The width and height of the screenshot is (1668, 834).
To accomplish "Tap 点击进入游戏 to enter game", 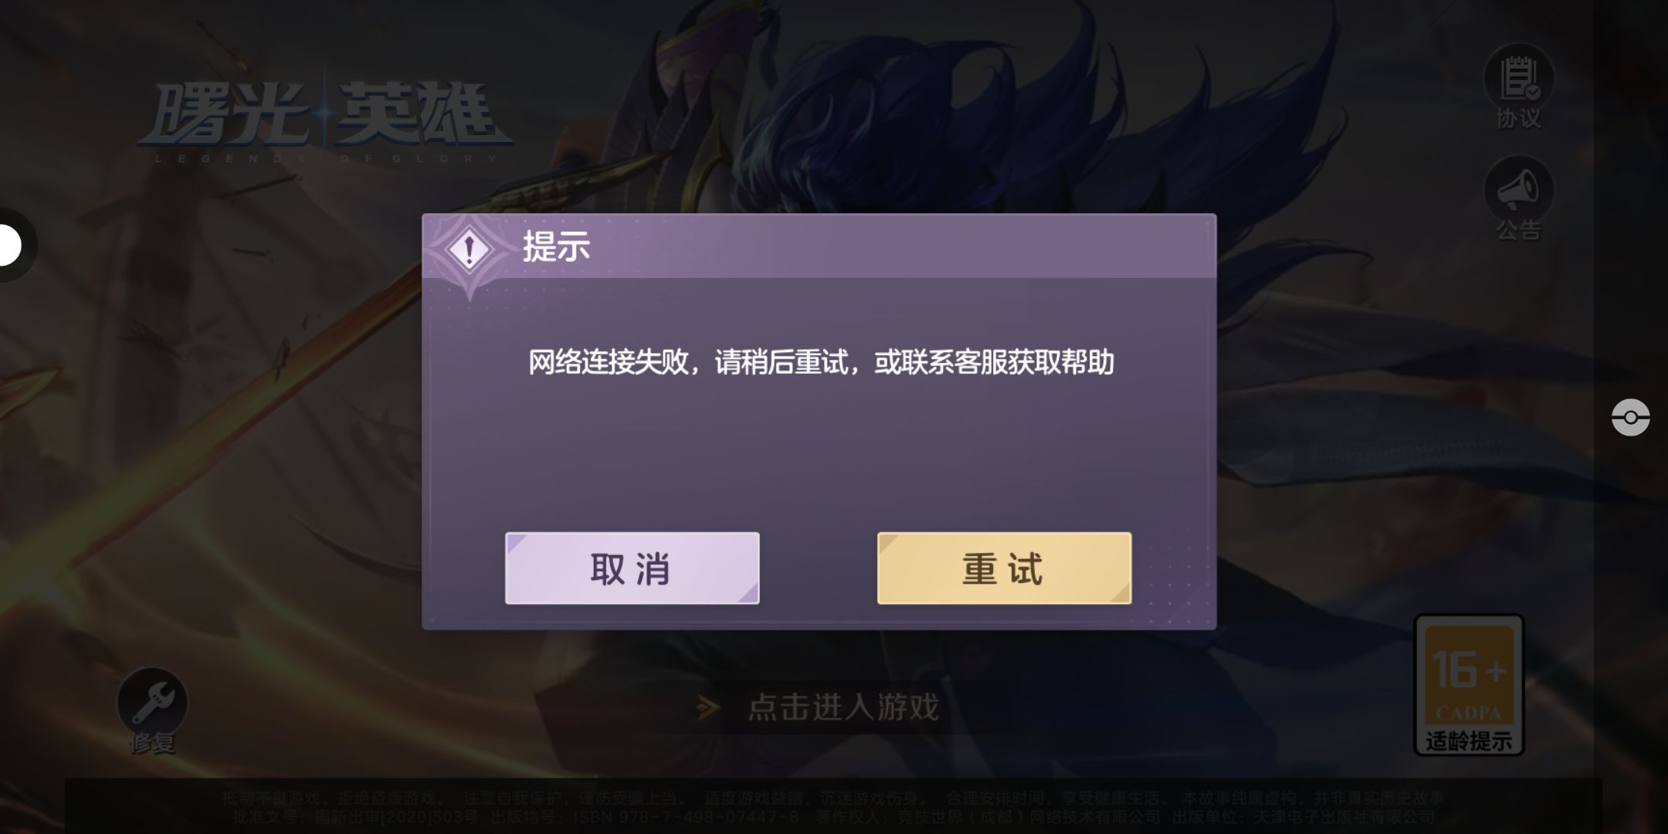I will 843,707.
